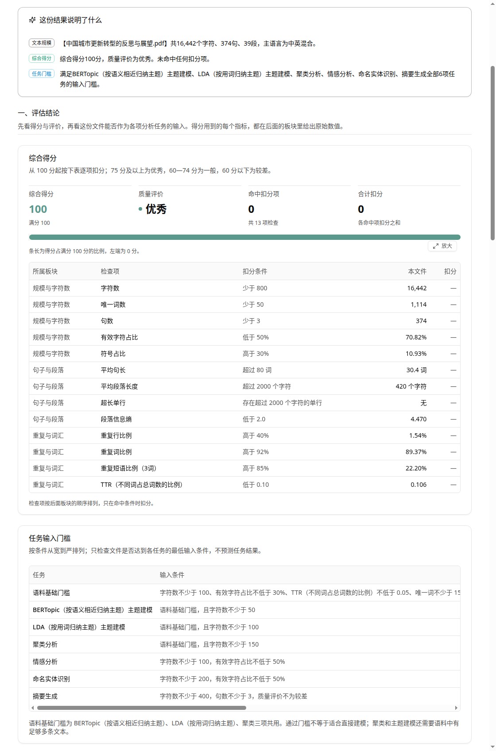Select the 符号占比 row
This screenshot has width=496, height=751.
[244, 354]
